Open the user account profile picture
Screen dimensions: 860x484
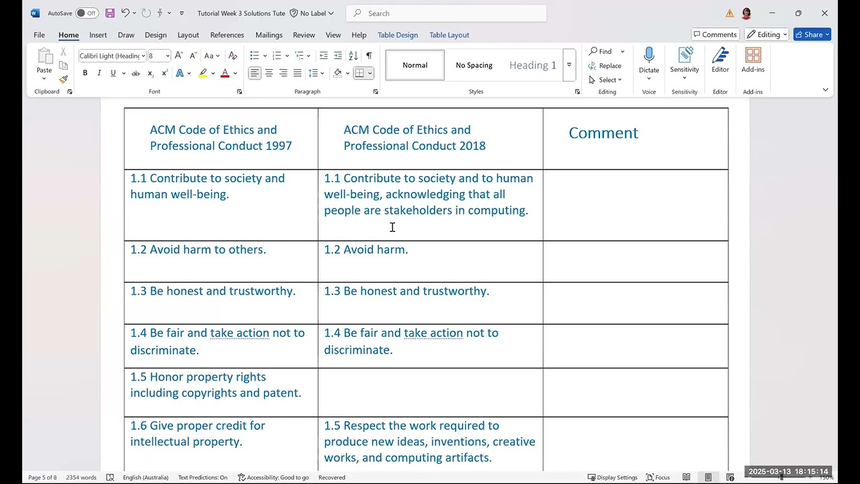click(x=746, y=13)
